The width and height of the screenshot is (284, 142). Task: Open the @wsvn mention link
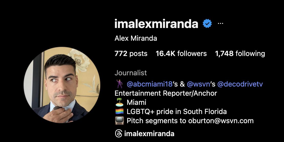[198, 84]
